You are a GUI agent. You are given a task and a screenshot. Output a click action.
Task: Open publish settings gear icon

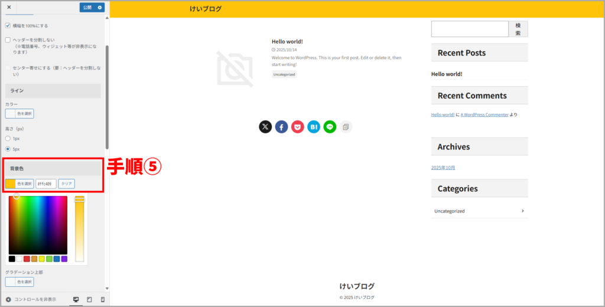(100, 7)
